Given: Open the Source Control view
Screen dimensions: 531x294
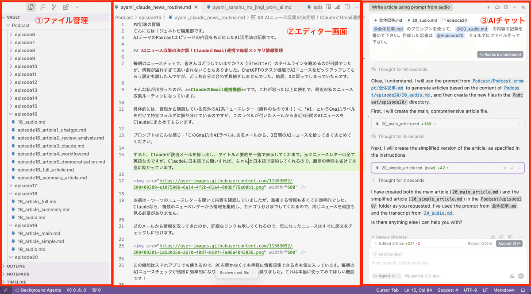Looking at the screenshot, I should pos(54,7).
